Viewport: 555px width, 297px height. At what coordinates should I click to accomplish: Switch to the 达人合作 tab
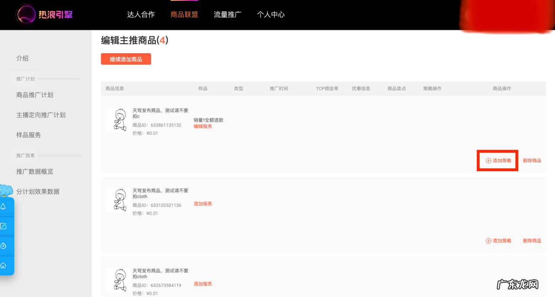coord(141,14)
